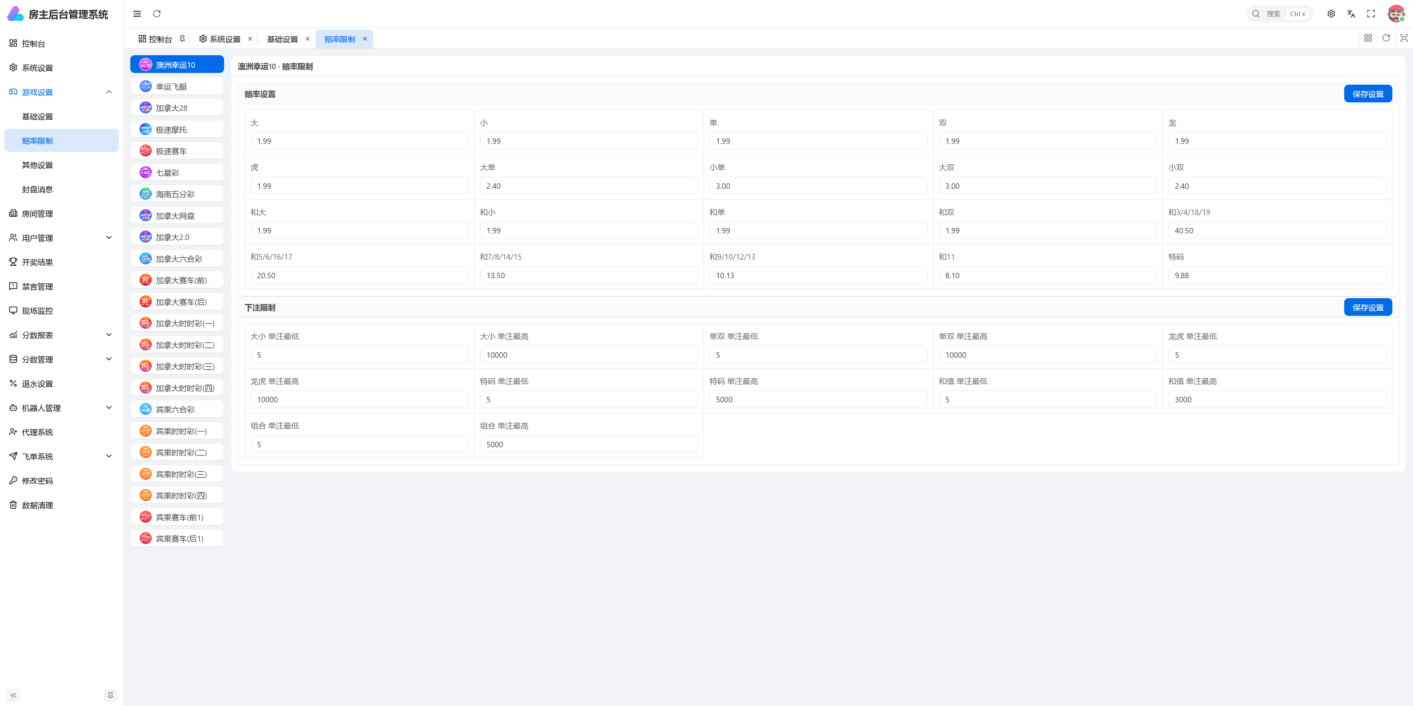Select the 幸运飞艇 game
Image resolution: width=1413 pixels, height=706 pixels.
click(177, 86)
